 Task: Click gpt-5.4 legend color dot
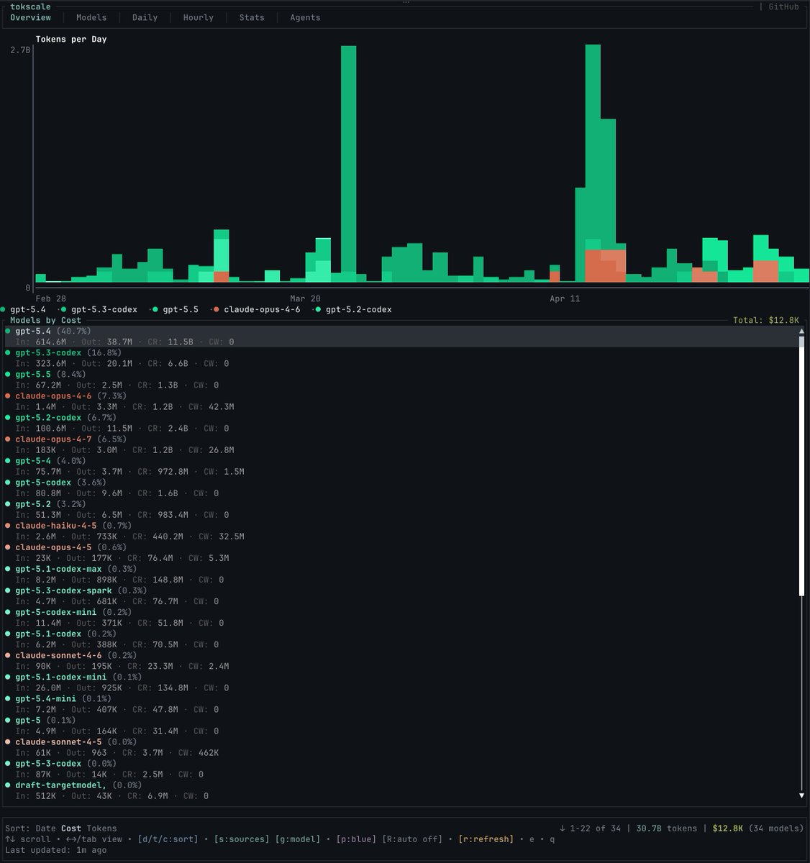coord(4,309)
